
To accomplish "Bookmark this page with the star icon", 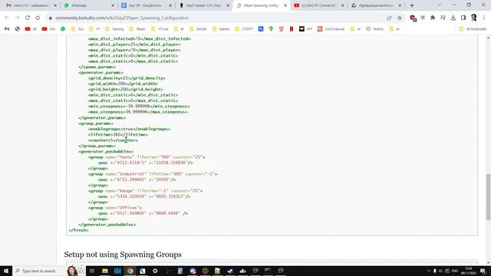I will pyautogui.click(x=400, y=18).
